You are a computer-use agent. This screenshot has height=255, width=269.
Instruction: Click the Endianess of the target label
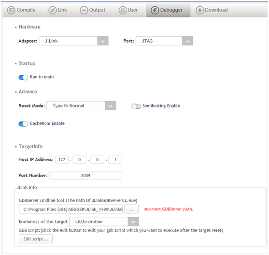click(x=43, y=222)
